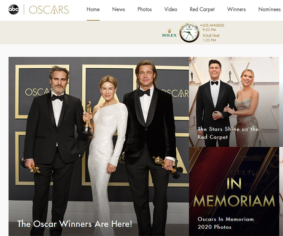Click the Rolex analog clock face
The image size is (283, 236).
tap(189, 33)
